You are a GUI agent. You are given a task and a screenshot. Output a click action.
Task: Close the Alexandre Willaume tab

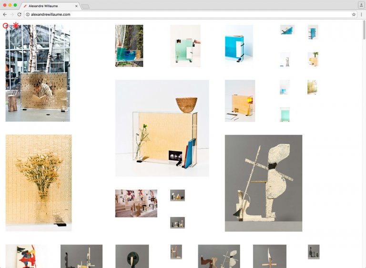[76, 6]
